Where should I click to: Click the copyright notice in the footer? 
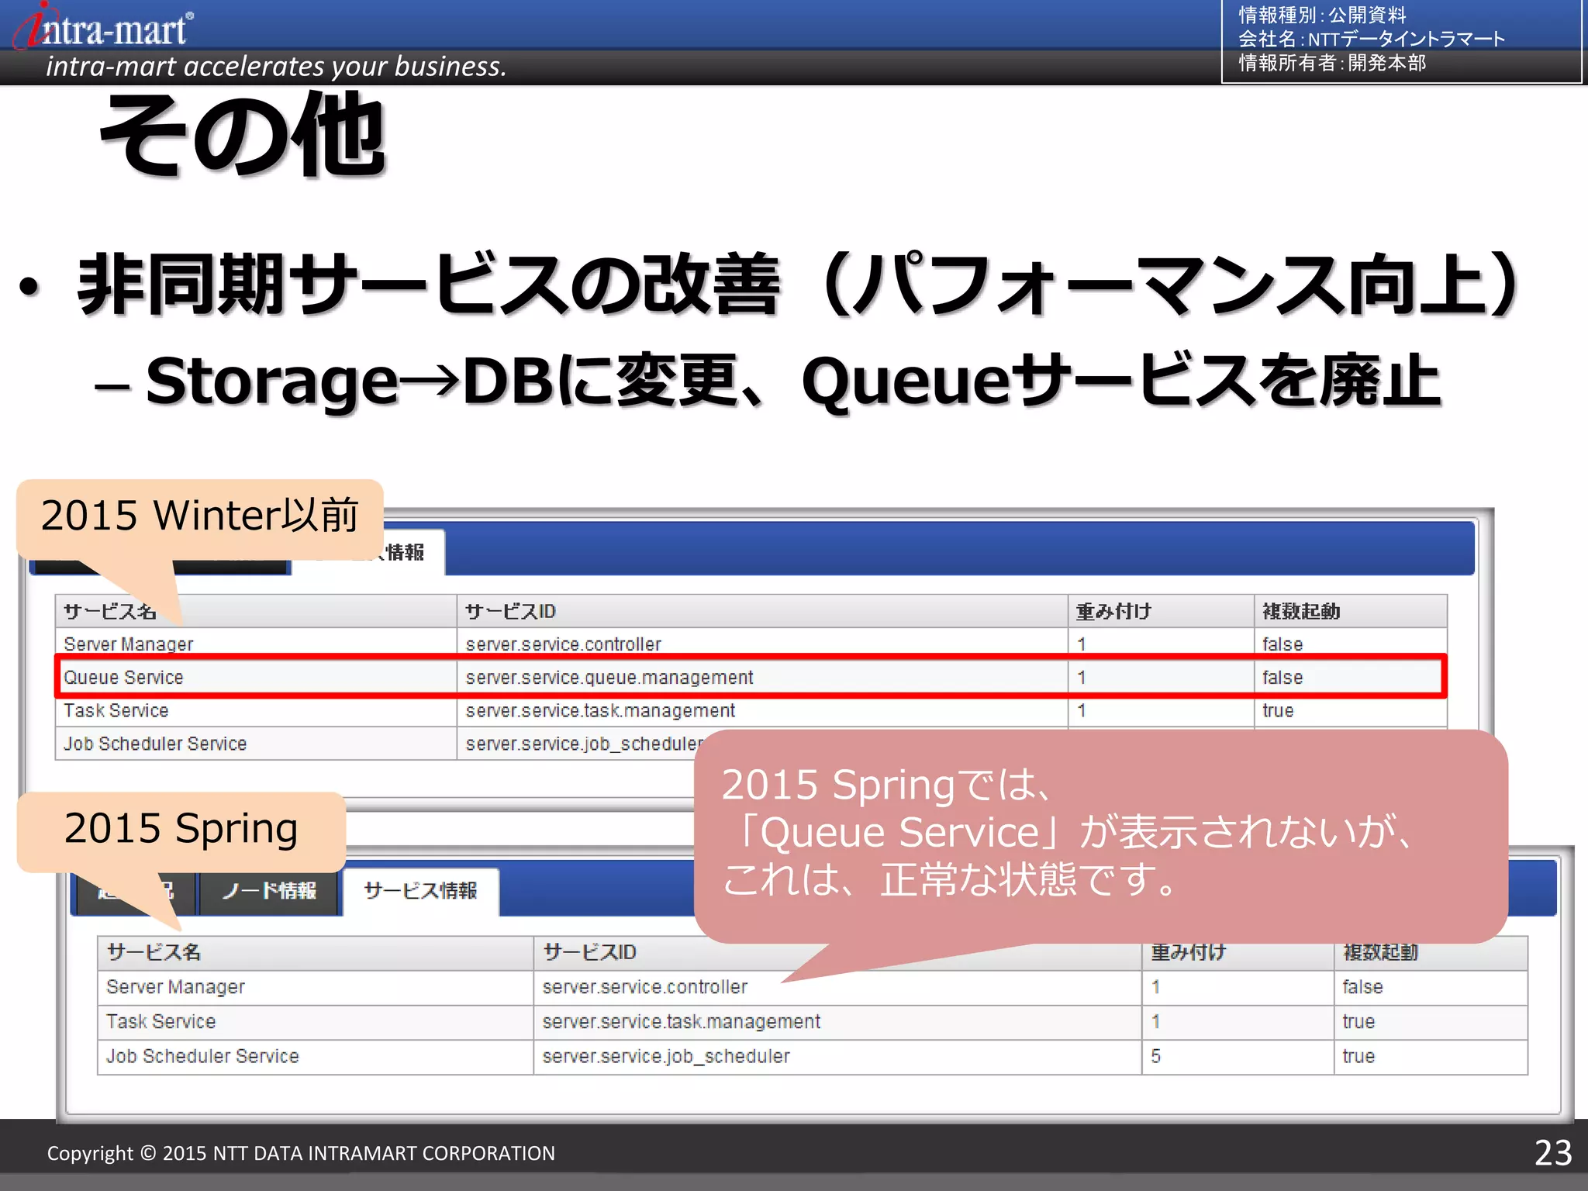(301, 1154)
